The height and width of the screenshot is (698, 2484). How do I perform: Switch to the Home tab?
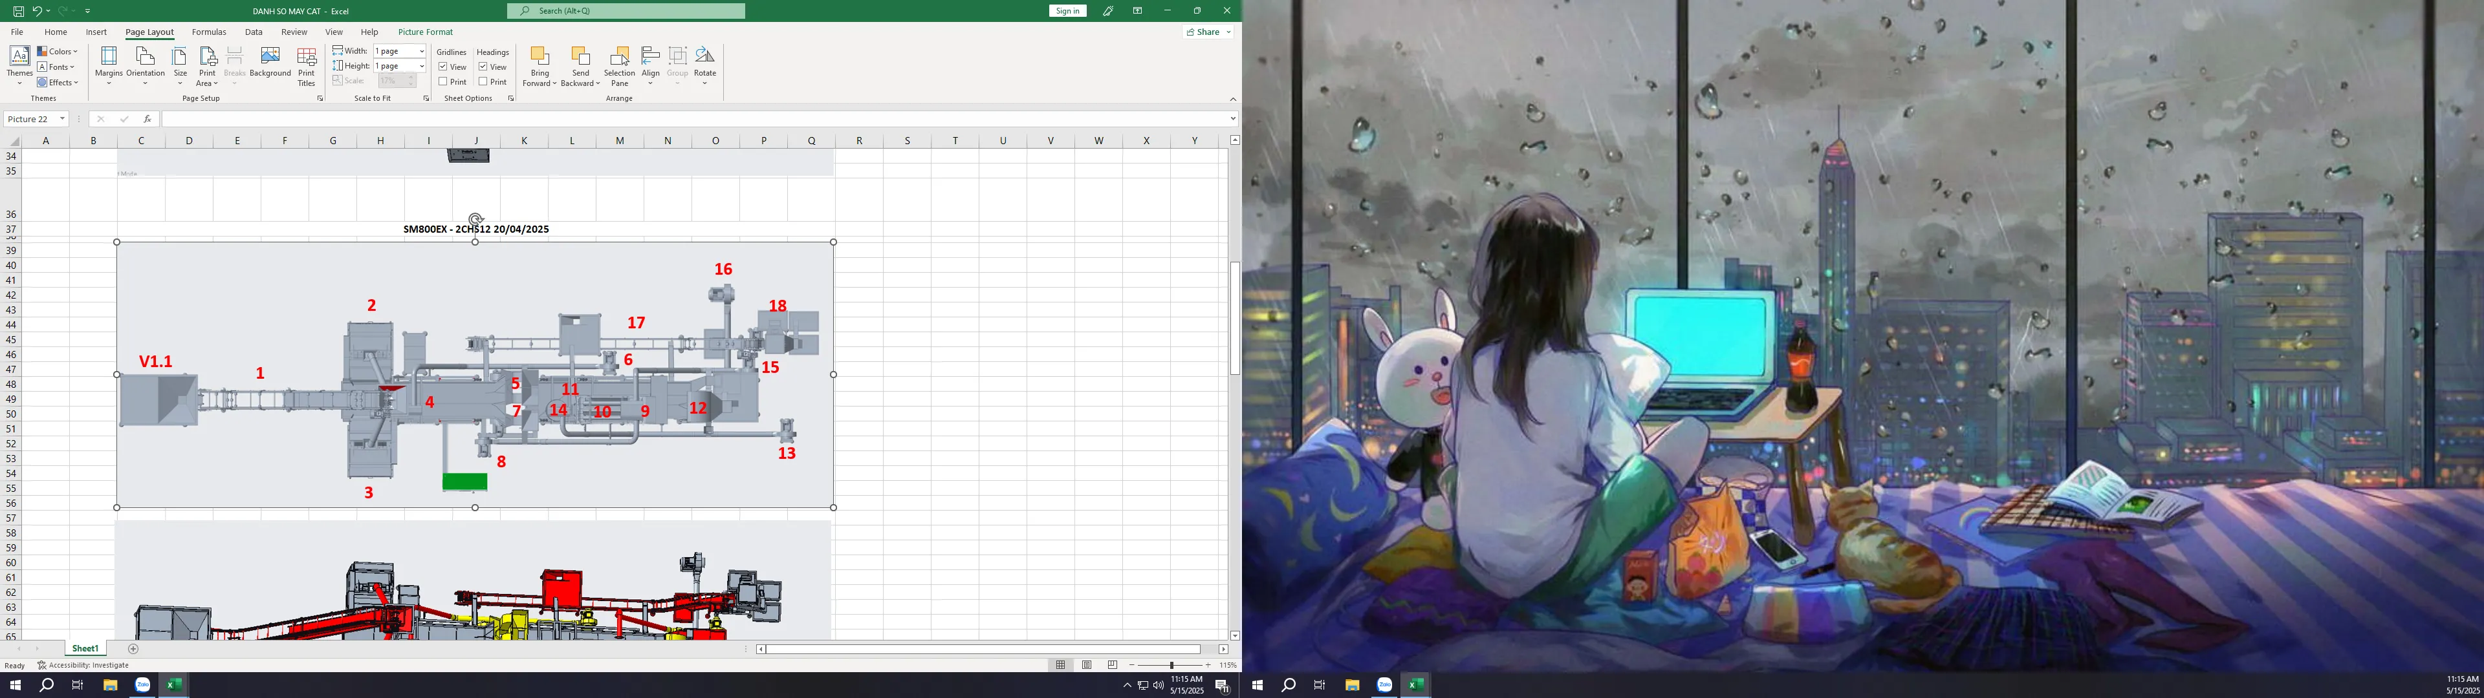(x=56, y=32)
